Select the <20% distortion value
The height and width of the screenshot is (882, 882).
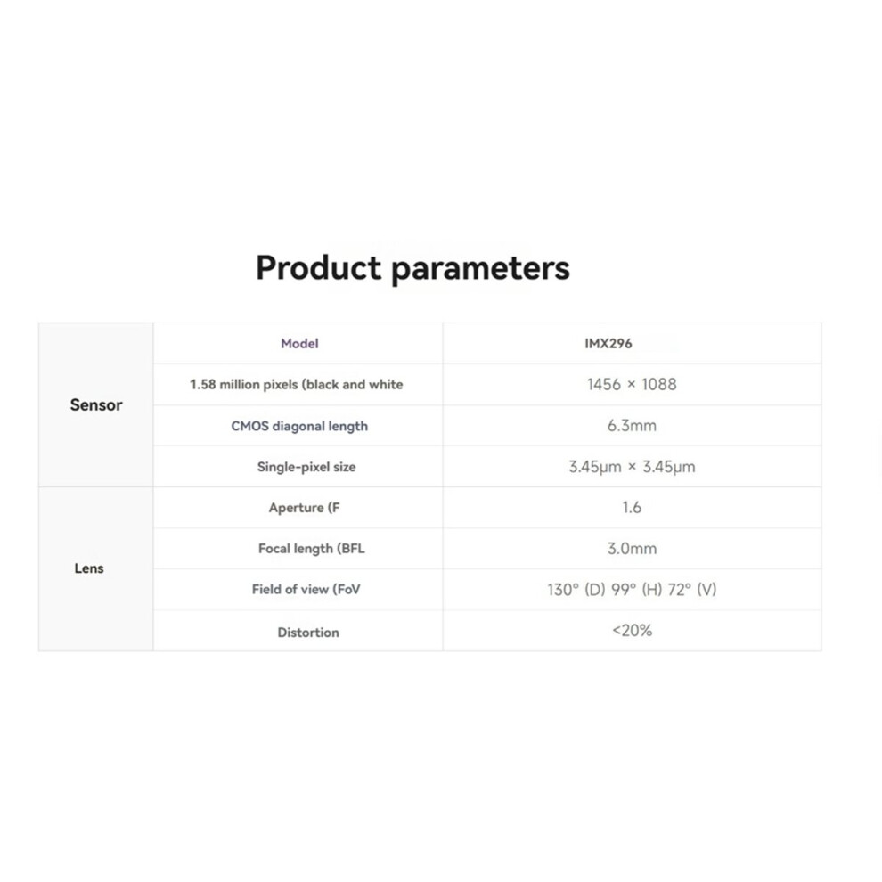(x=632, y=631)
